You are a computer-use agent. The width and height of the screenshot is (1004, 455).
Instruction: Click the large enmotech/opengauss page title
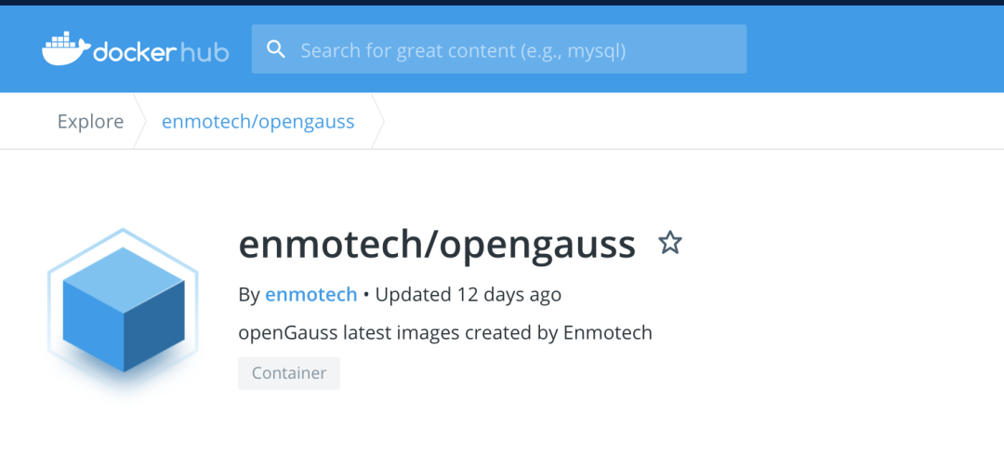coord(437,245)
